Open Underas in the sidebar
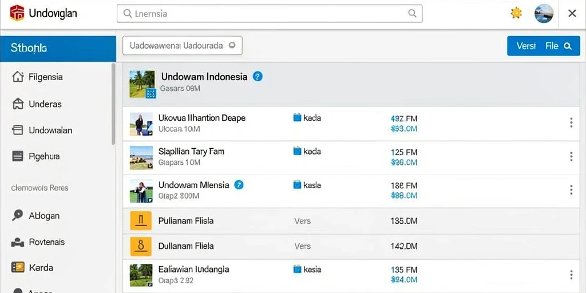 coord(45,104)
